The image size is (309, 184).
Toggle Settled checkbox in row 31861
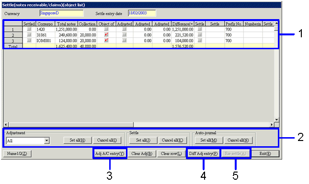pos(29,35)
